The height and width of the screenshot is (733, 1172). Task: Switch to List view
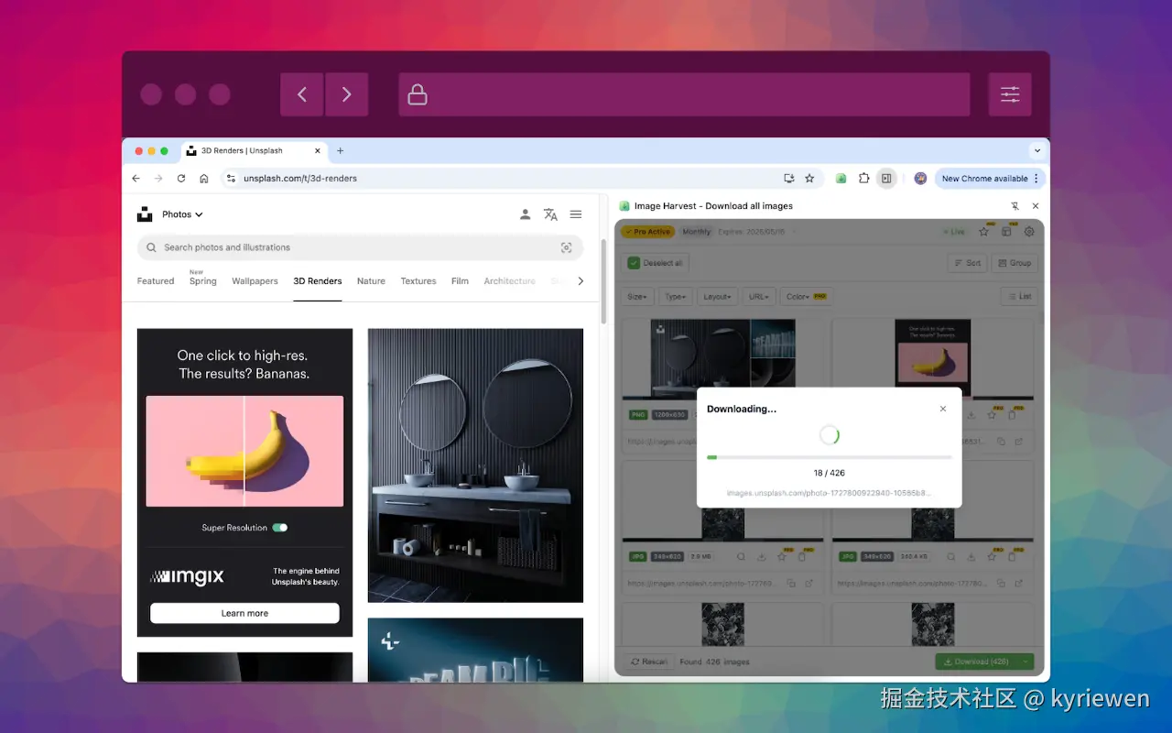(1018, 297)
